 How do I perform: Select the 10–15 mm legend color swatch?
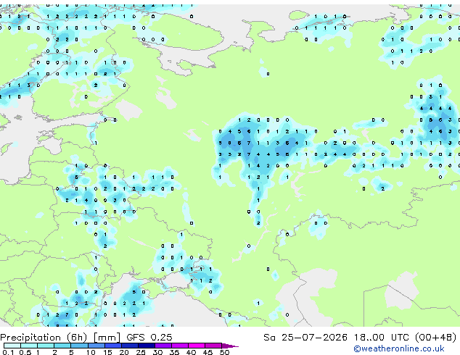[96, 346]
